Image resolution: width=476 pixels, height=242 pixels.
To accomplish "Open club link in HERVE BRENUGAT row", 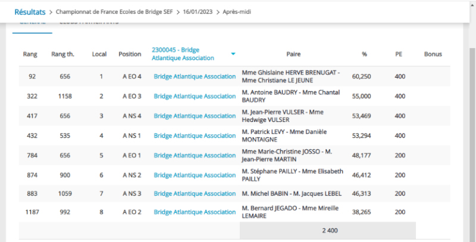I will [195, 77].
